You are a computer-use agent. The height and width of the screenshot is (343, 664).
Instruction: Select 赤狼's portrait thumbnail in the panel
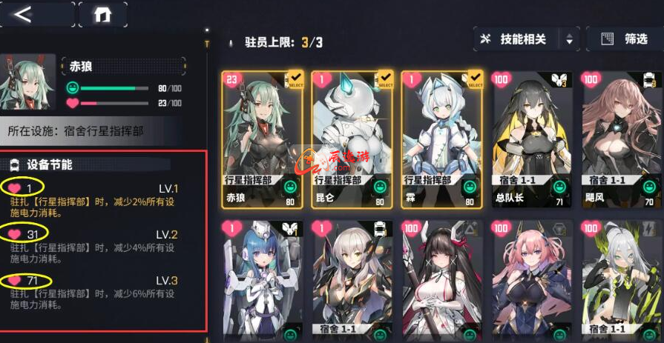pos(27,81)
